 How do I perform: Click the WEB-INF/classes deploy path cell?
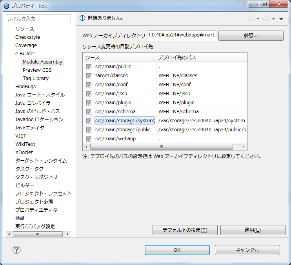(x=202, y=76)
